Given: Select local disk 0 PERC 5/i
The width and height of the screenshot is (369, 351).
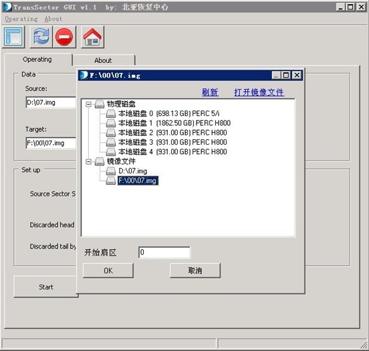Looking at the screenshot, I should point(162,113).
